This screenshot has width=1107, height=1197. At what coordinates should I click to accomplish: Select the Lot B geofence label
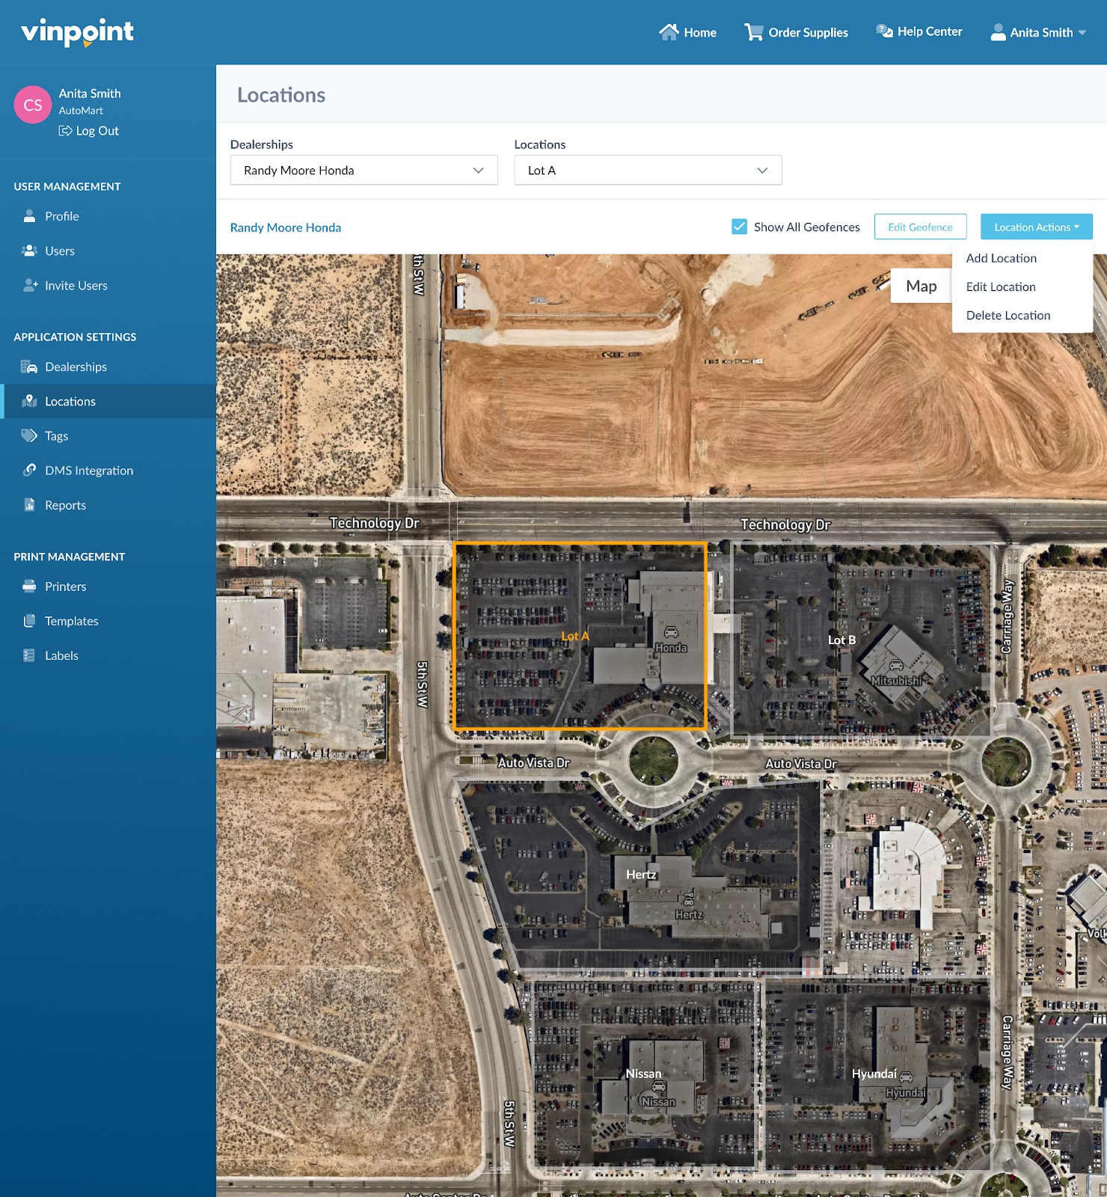point(841,640)
